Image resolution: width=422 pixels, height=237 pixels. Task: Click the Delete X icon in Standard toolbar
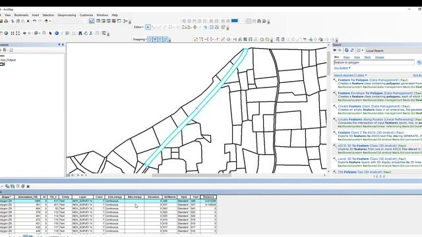[x=28, y=21]
